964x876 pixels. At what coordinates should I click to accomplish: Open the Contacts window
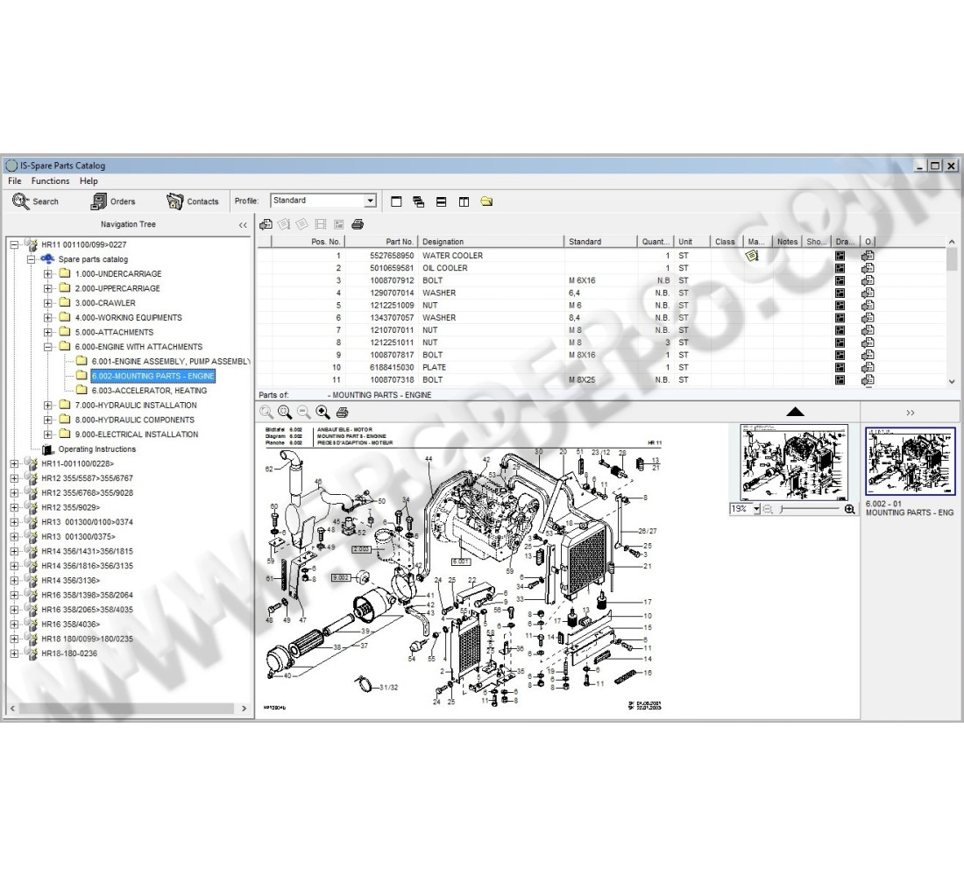pyautogui.click(x=193, y=201)
